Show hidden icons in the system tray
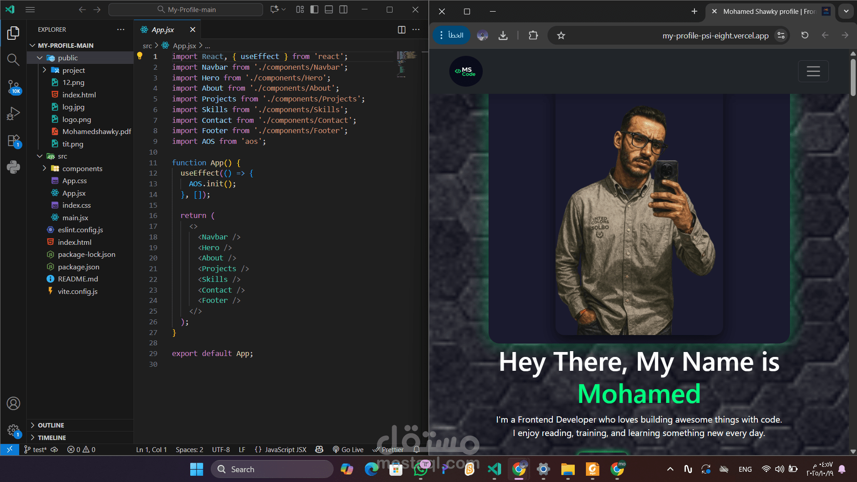The height and width of the screenshot is (482, 857). (x=670, y=469)
